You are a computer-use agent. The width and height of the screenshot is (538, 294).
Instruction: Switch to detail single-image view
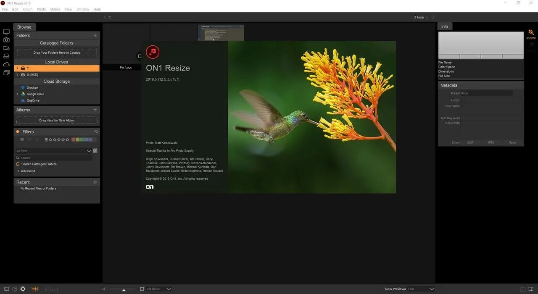42,289
